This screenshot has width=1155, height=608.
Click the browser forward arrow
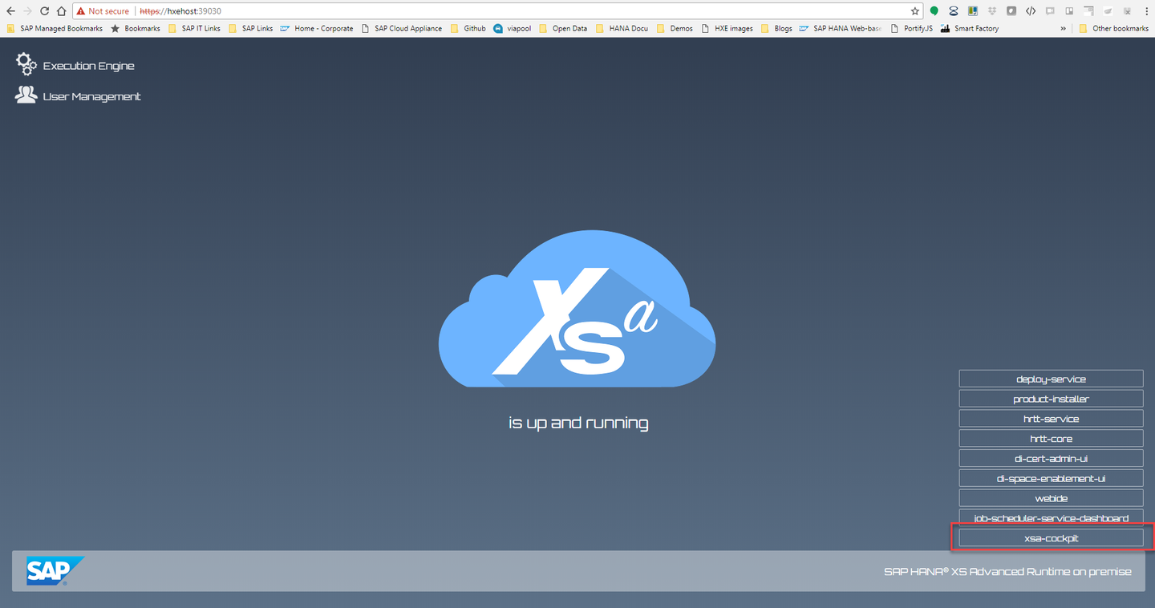coord(27,11)
